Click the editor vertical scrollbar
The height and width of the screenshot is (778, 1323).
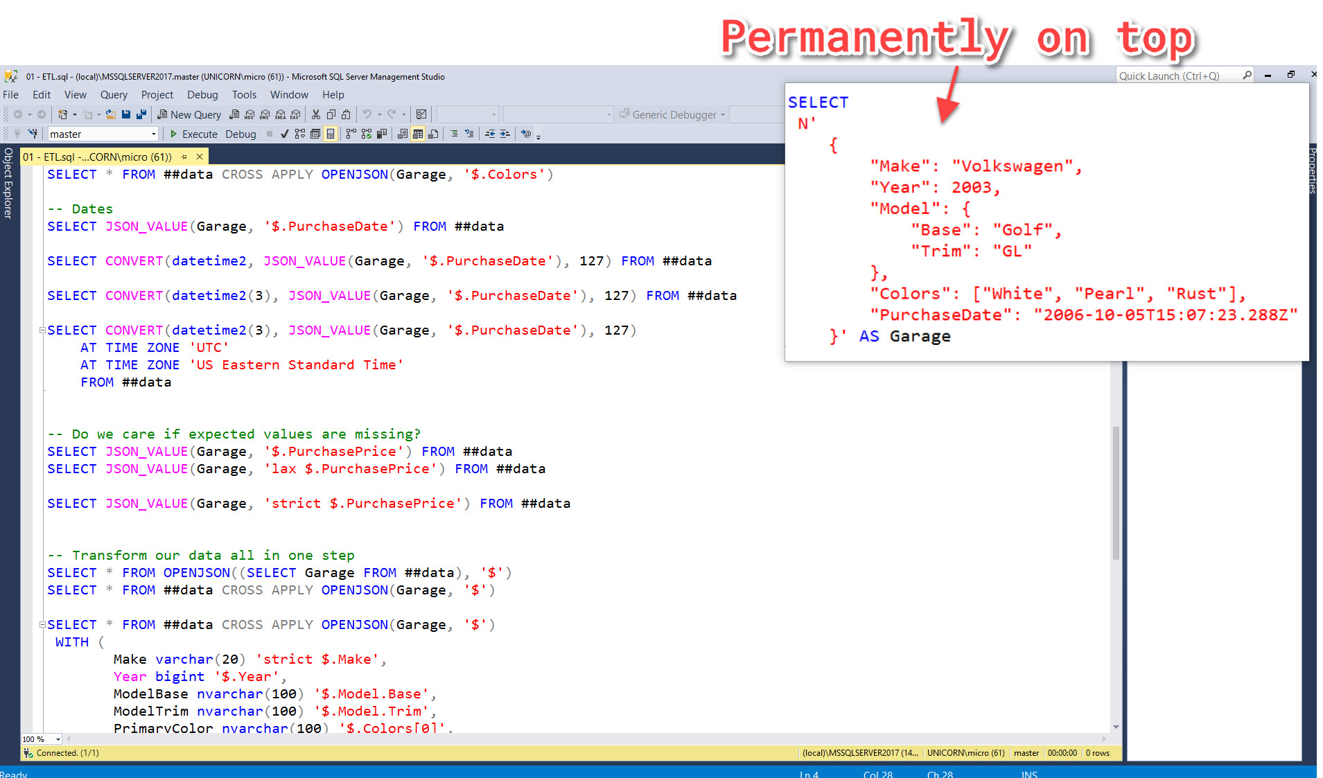(x=1116, y=492)
